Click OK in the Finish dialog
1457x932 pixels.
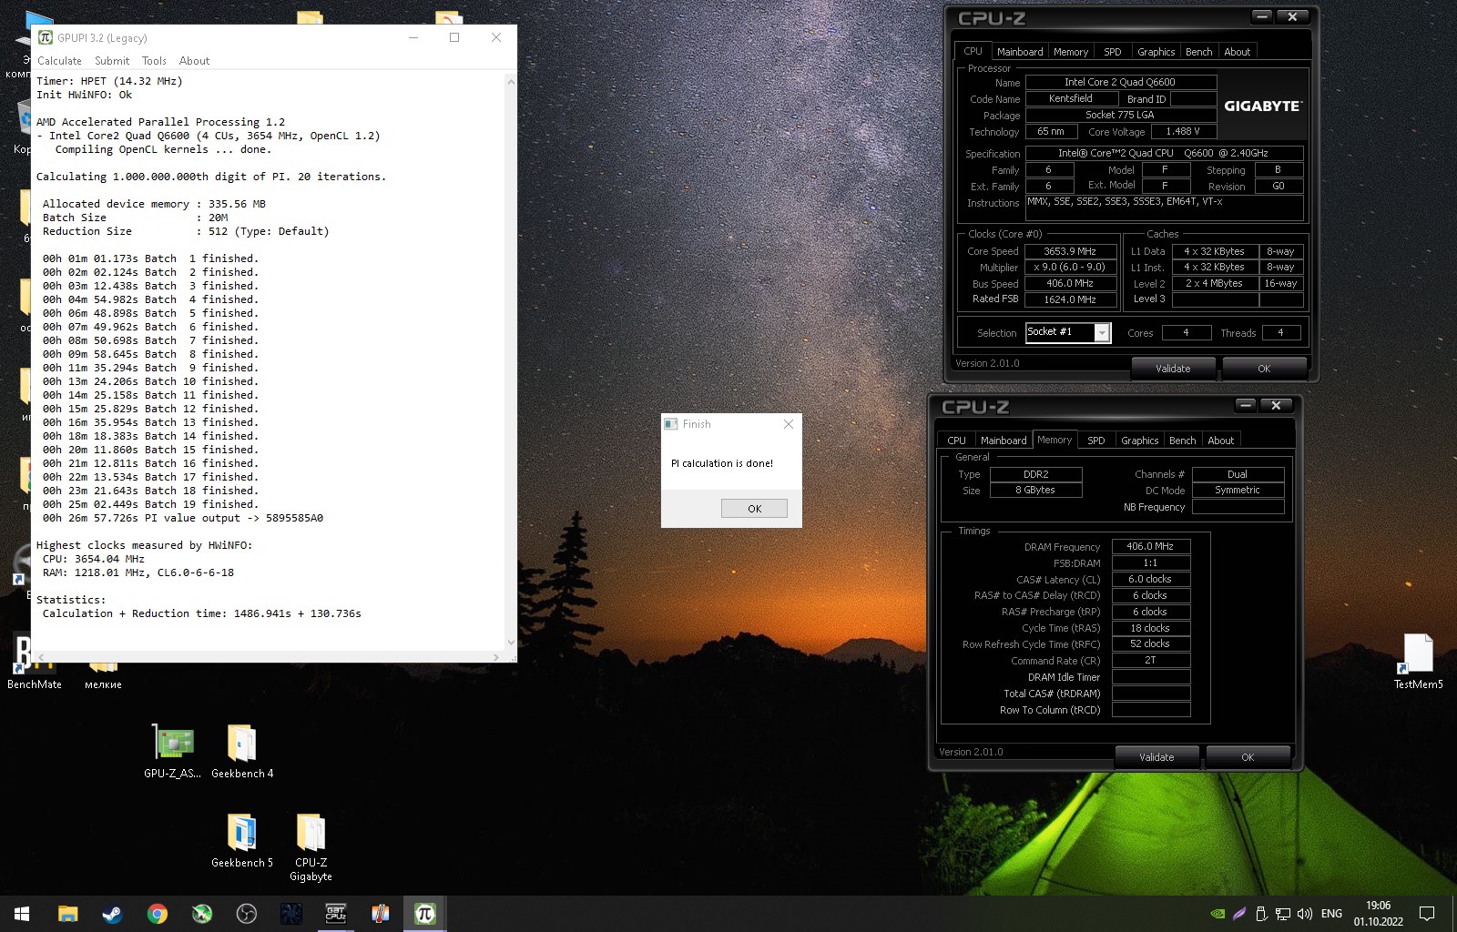click(754, 509)
